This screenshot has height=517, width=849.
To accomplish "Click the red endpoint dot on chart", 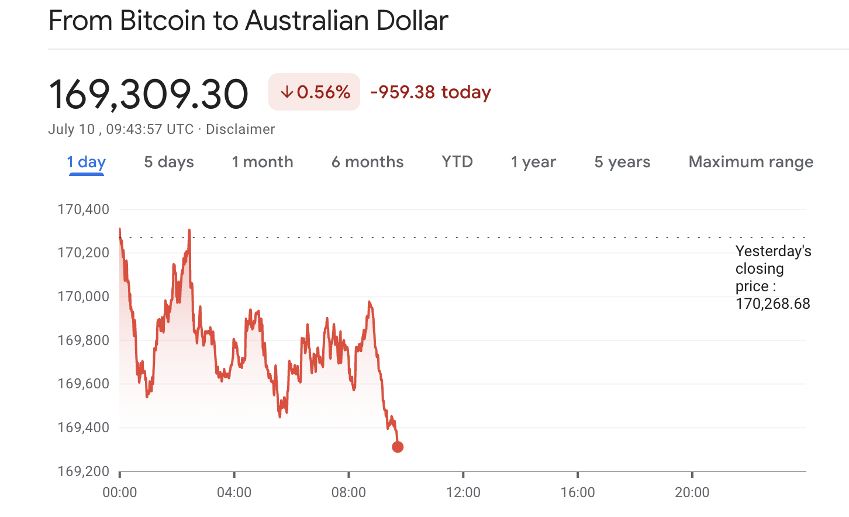I will (398, 447).
